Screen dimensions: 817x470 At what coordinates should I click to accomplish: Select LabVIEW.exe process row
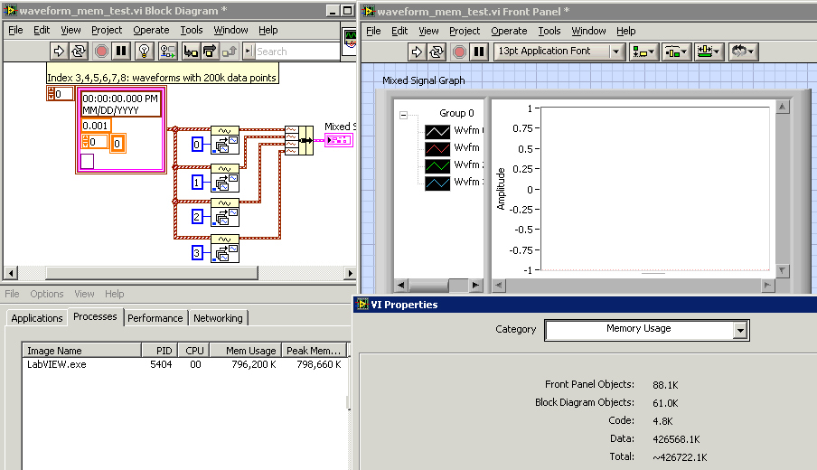pos(184,365)
